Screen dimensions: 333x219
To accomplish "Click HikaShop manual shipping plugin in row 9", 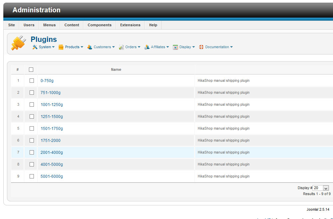I will click(223, 176).
